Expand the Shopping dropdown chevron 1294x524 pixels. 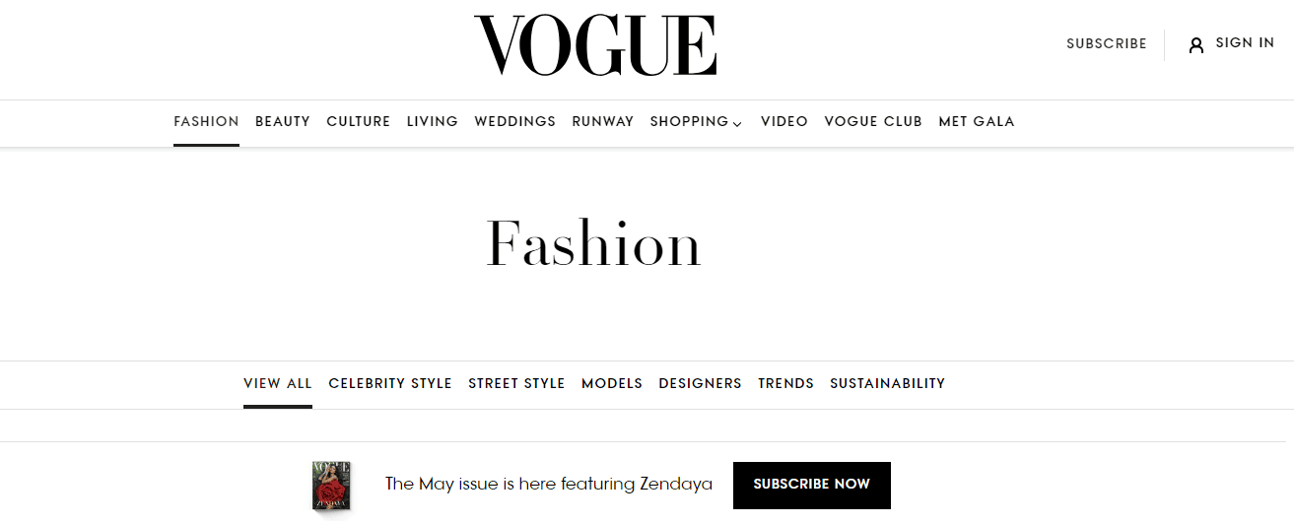click(737, 123)
